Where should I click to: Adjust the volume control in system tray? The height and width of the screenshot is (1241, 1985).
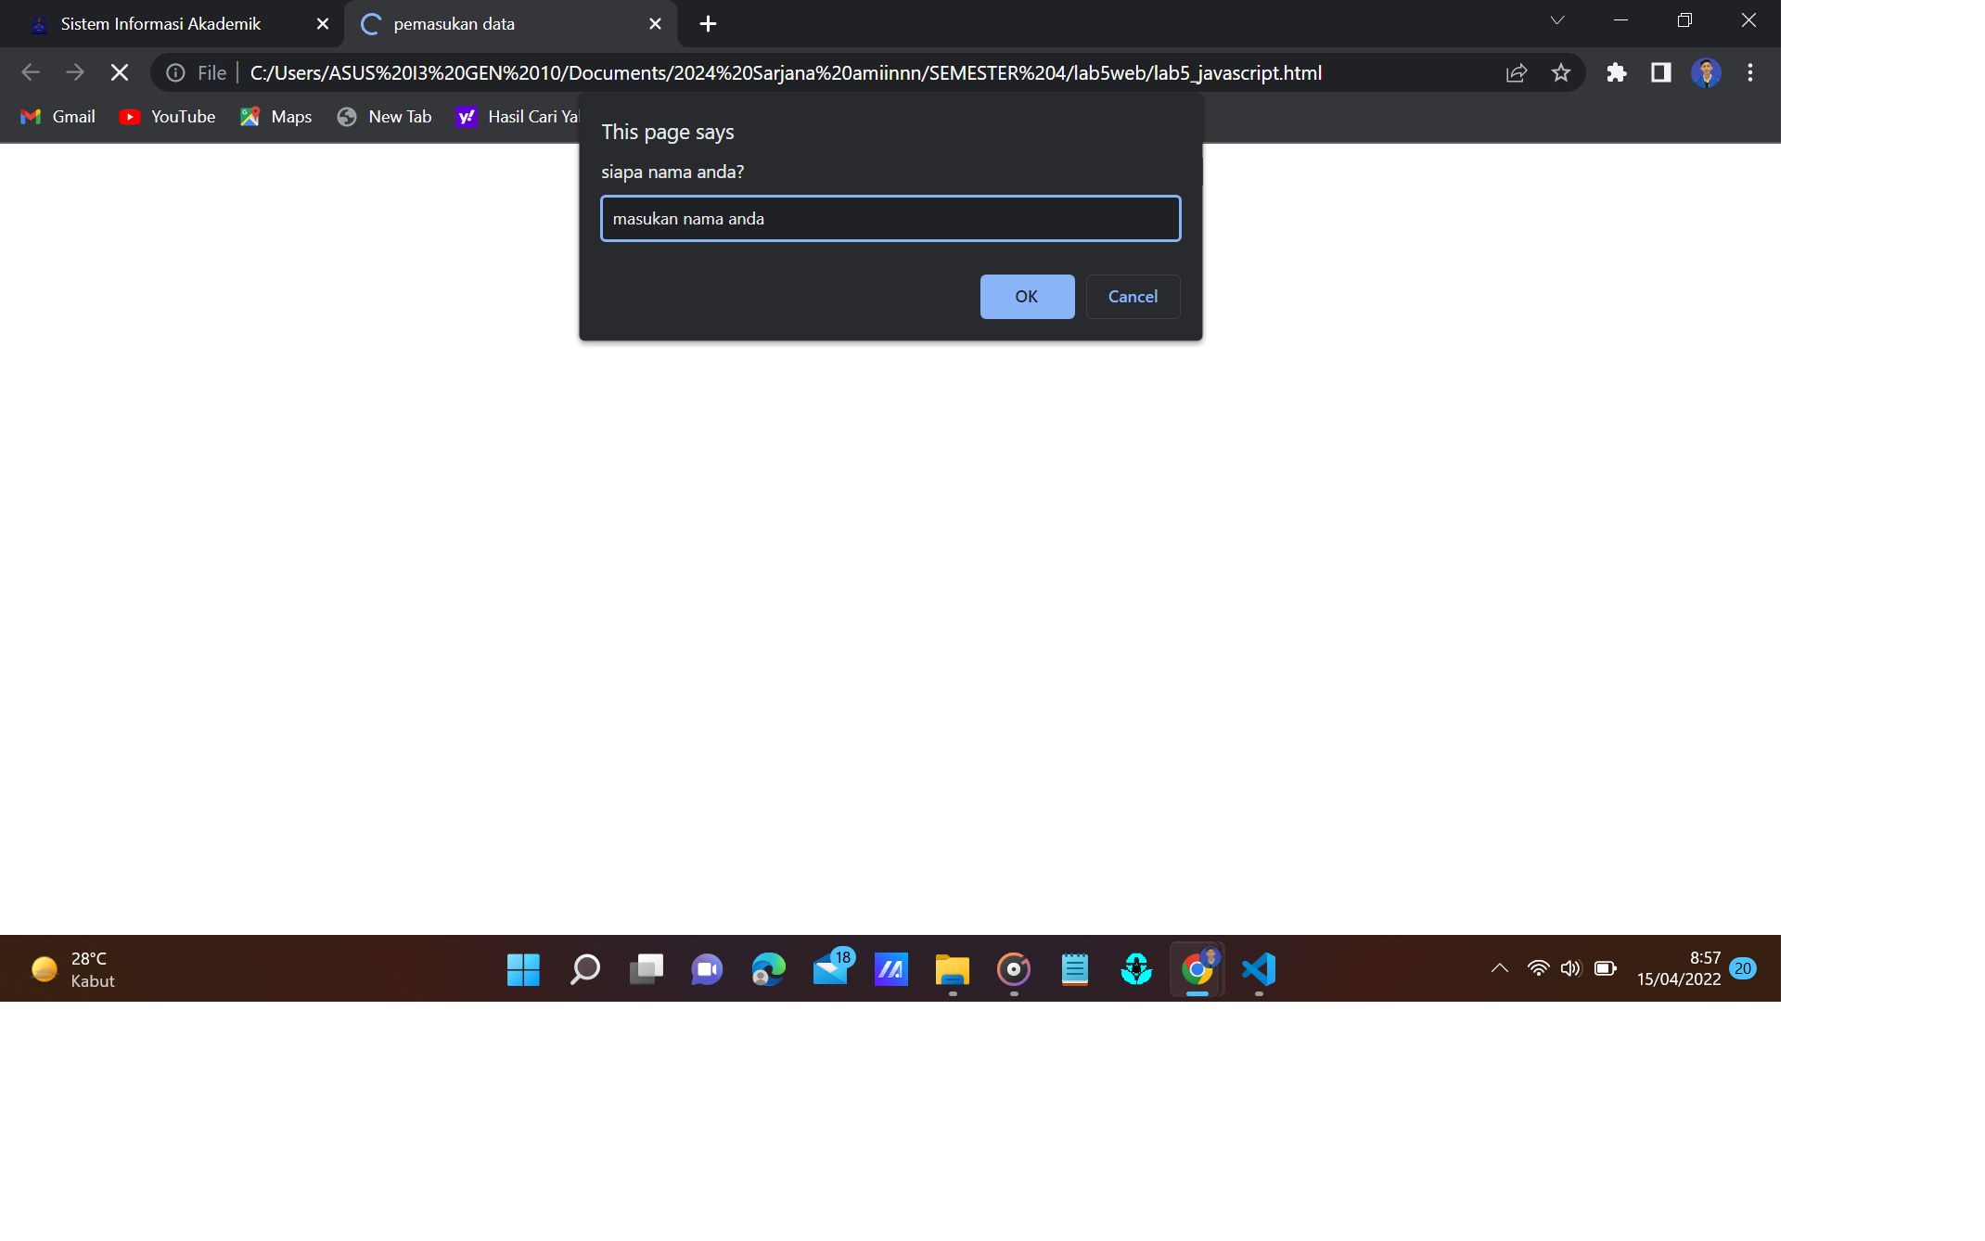tap(1571, 968)
